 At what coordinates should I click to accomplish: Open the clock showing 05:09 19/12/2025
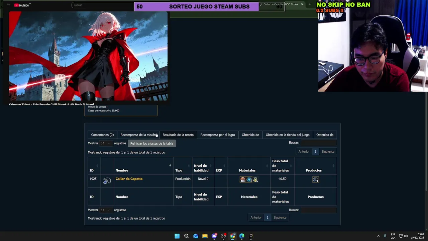point(418,236)
